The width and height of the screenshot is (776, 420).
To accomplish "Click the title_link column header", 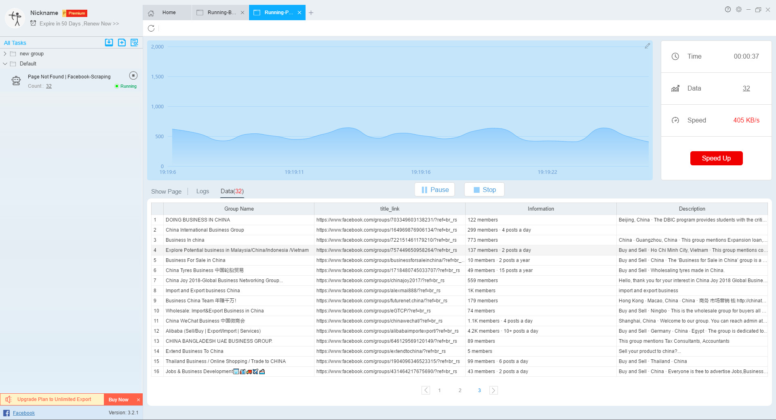I will [390, 209].
